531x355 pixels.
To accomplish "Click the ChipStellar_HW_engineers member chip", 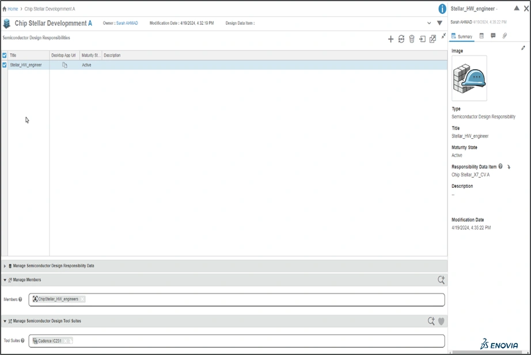I will coord(58,299).
